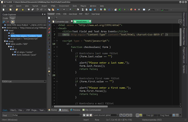Open the Macros menu
188x122 pixels.
[x=83, y=6]
